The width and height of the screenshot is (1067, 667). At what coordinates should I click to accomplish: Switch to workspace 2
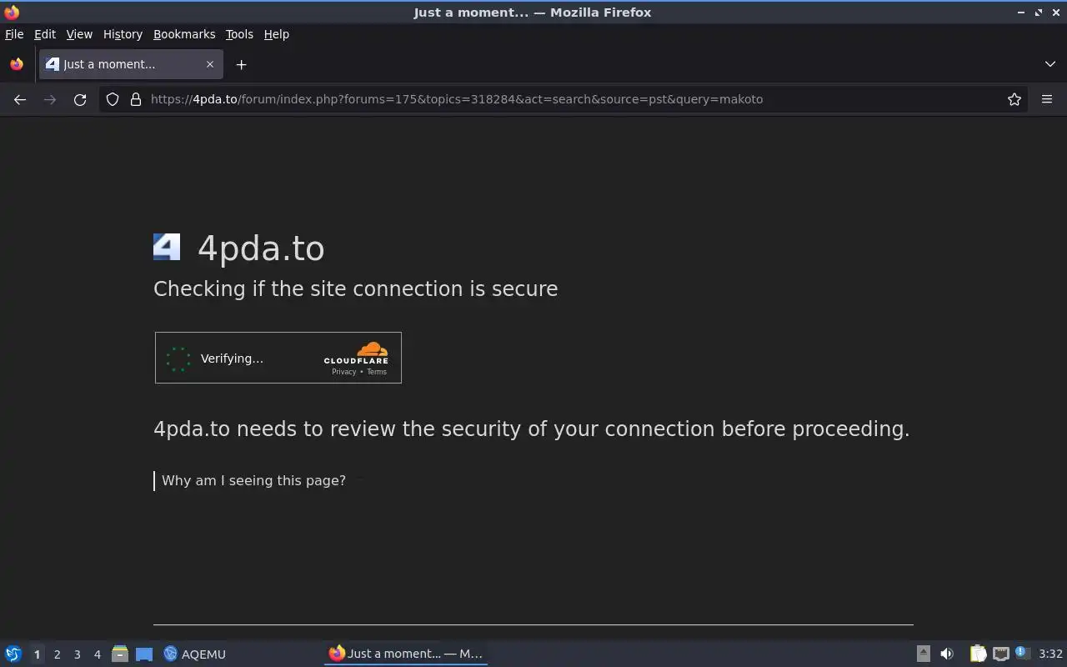57,654
